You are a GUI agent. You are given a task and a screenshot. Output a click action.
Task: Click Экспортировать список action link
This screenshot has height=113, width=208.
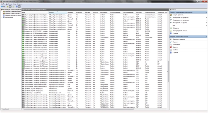pos(180,31)
